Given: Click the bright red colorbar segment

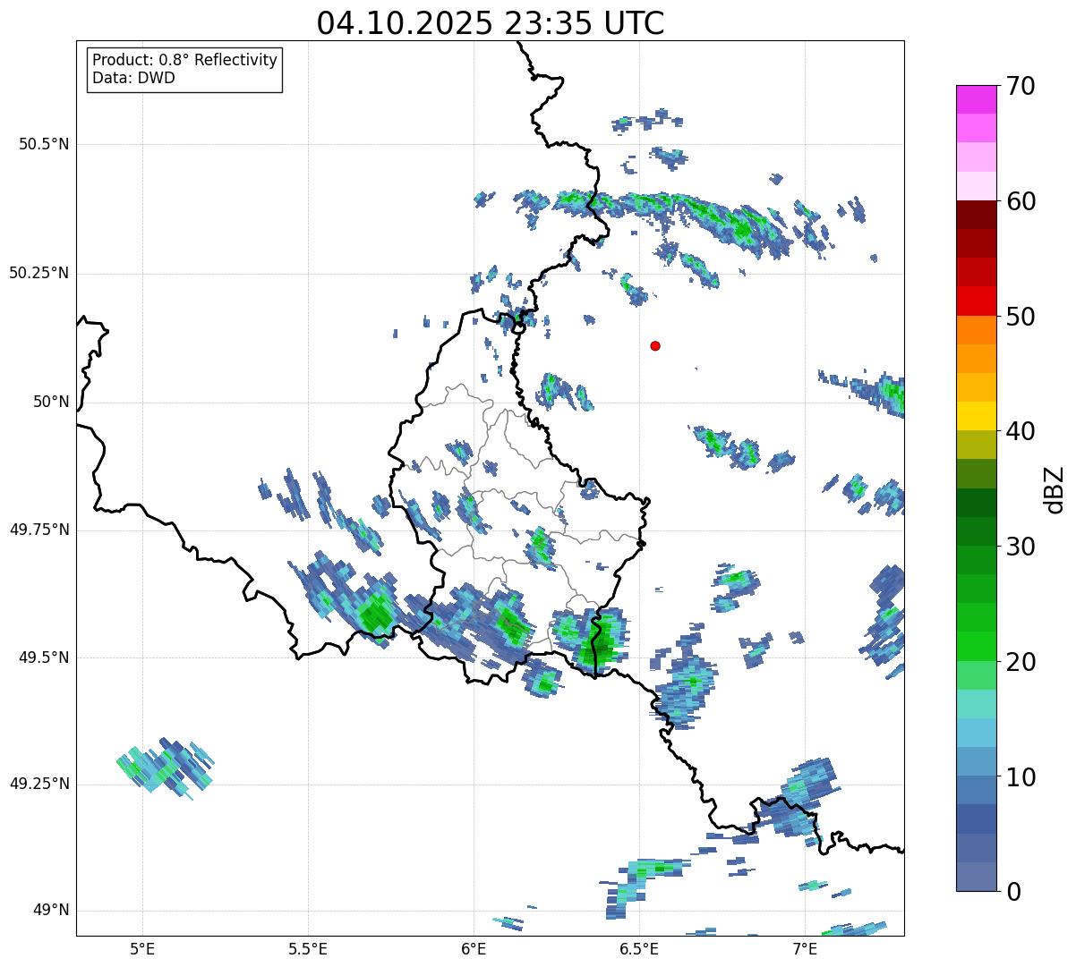Looking at the screenshot, I should [x=976, y=301].
